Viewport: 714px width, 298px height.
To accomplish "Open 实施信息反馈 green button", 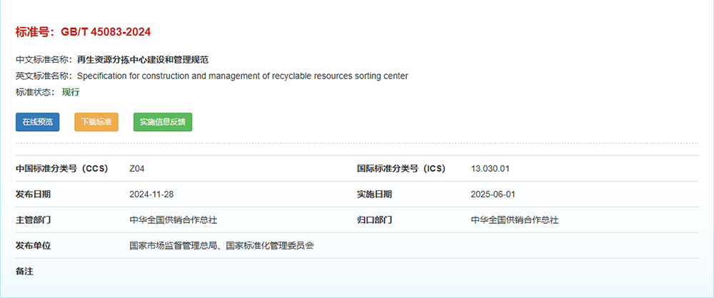I will [x=162, y=122].
